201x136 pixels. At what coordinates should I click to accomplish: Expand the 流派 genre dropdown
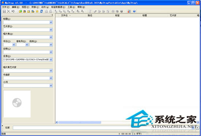(51, 44)
